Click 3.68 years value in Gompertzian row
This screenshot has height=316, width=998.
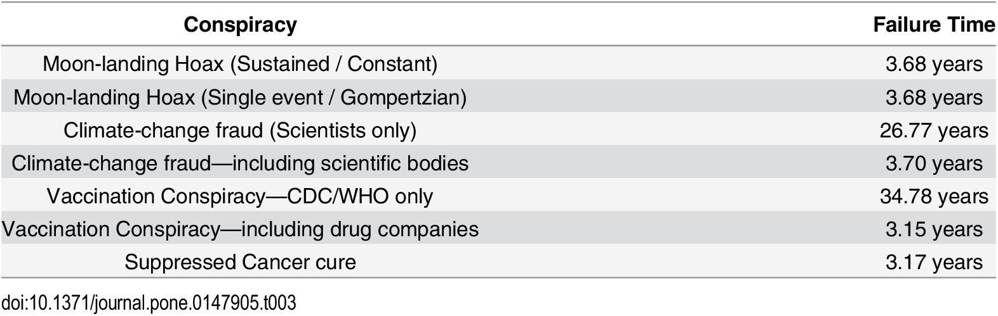click(934, 97)
